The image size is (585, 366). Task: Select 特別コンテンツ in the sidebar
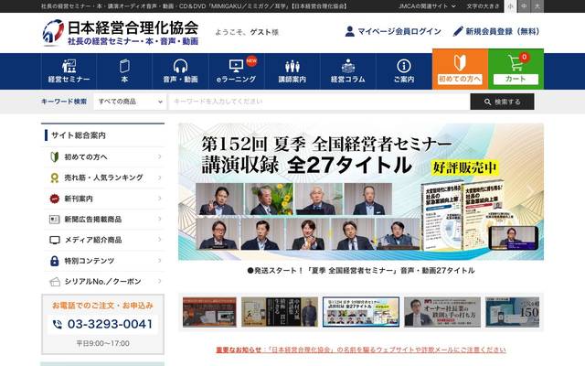[90, 261]
